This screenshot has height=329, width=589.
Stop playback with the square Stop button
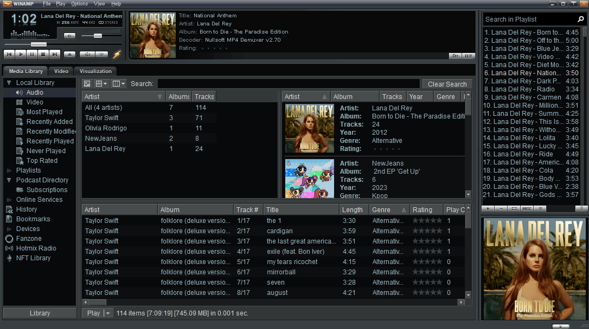pyautogui.click(x=43, y=54)
